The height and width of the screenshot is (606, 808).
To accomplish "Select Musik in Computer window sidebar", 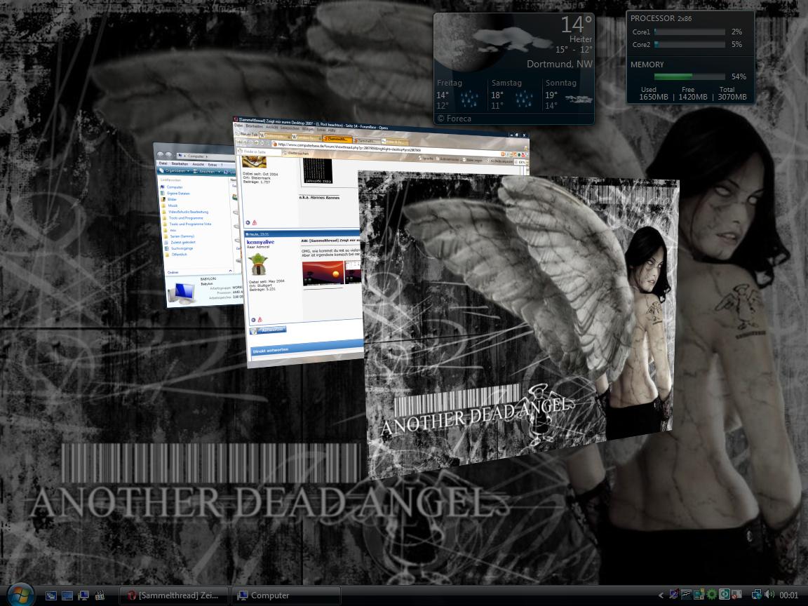I will [x=173, y=206].
